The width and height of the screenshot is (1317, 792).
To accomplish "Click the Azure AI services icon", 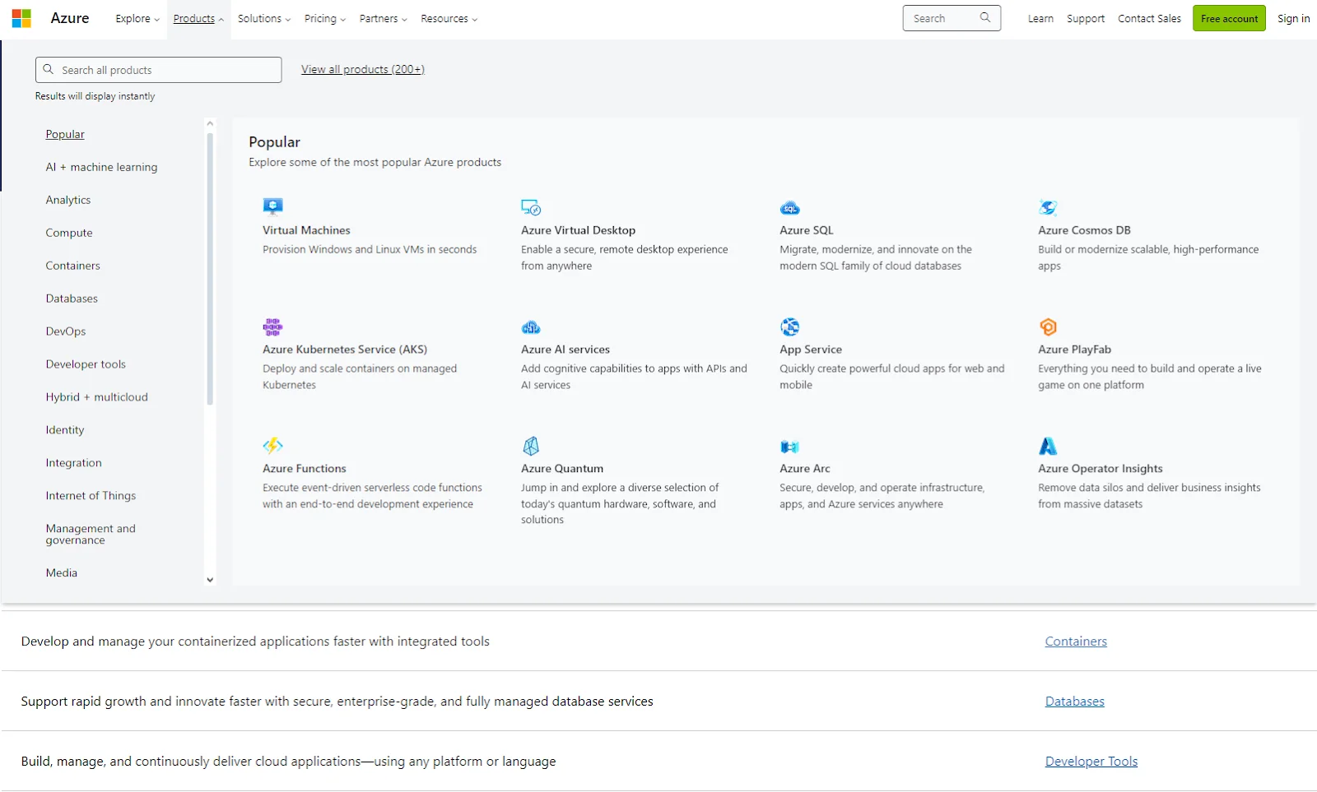I will [531, 327].
